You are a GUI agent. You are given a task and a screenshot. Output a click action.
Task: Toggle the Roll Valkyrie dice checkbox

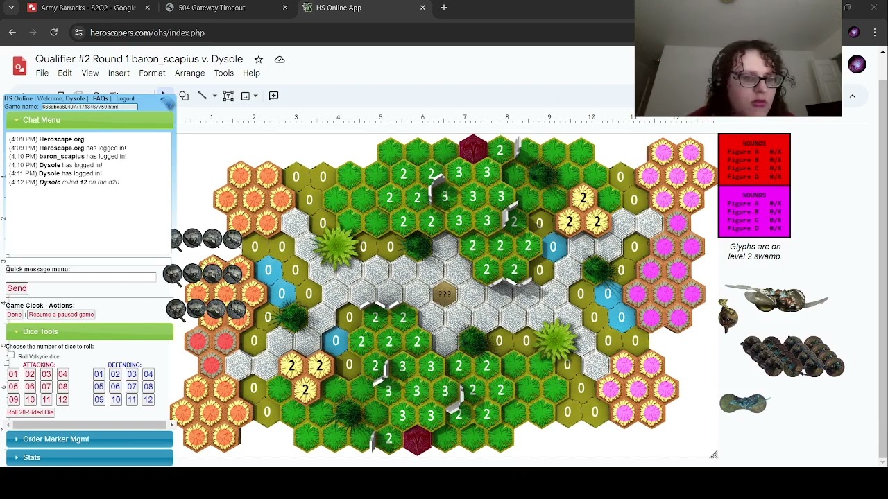(10, 356)
